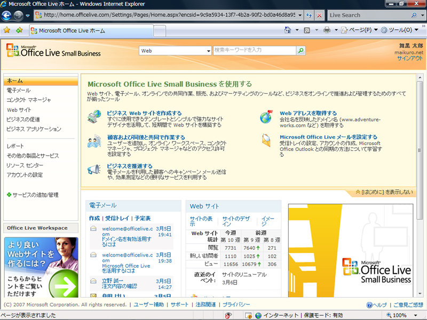Expand the Home button dropdown arrow
Viewport: 427px width, 320px height.
pyautogui.click(x=297, y=30)
